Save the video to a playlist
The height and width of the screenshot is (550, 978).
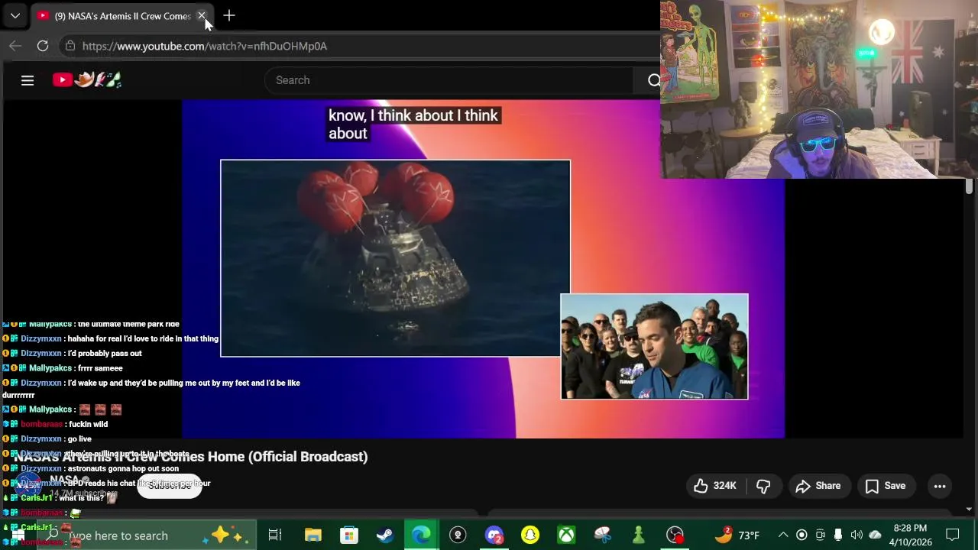point(886,486)
